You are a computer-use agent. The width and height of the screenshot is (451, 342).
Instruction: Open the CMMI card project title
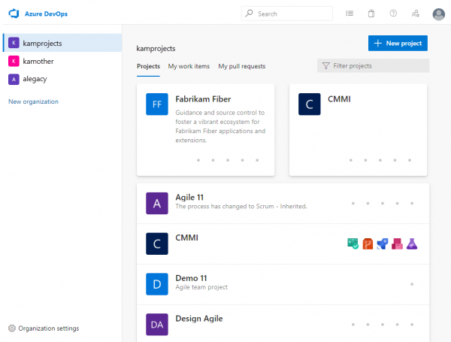click(339, 99)
